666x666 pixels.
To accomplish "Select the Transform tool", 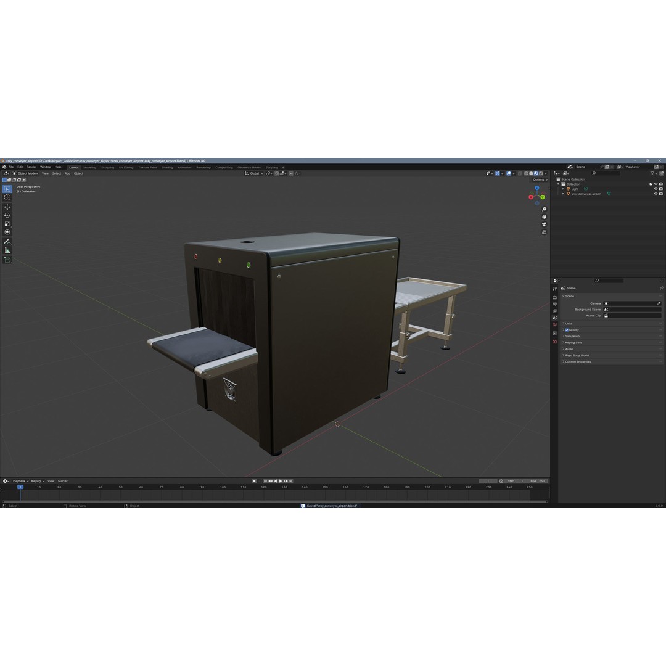I will (x=7, y=232).
